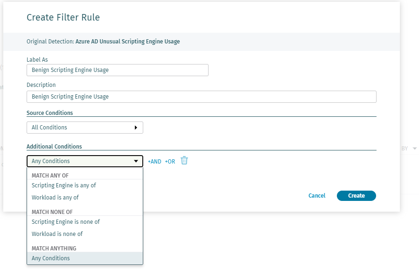Open the Any Conditions dropdown under Additional Conditions
419x278 pixels.
[x=85, y=161]
